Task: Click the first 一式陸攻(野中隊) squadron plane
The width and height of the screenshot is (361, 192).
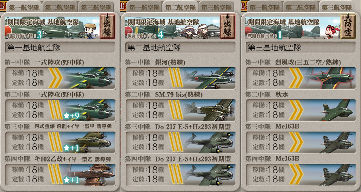Action: pyautogui.click(x=89, y=78)
